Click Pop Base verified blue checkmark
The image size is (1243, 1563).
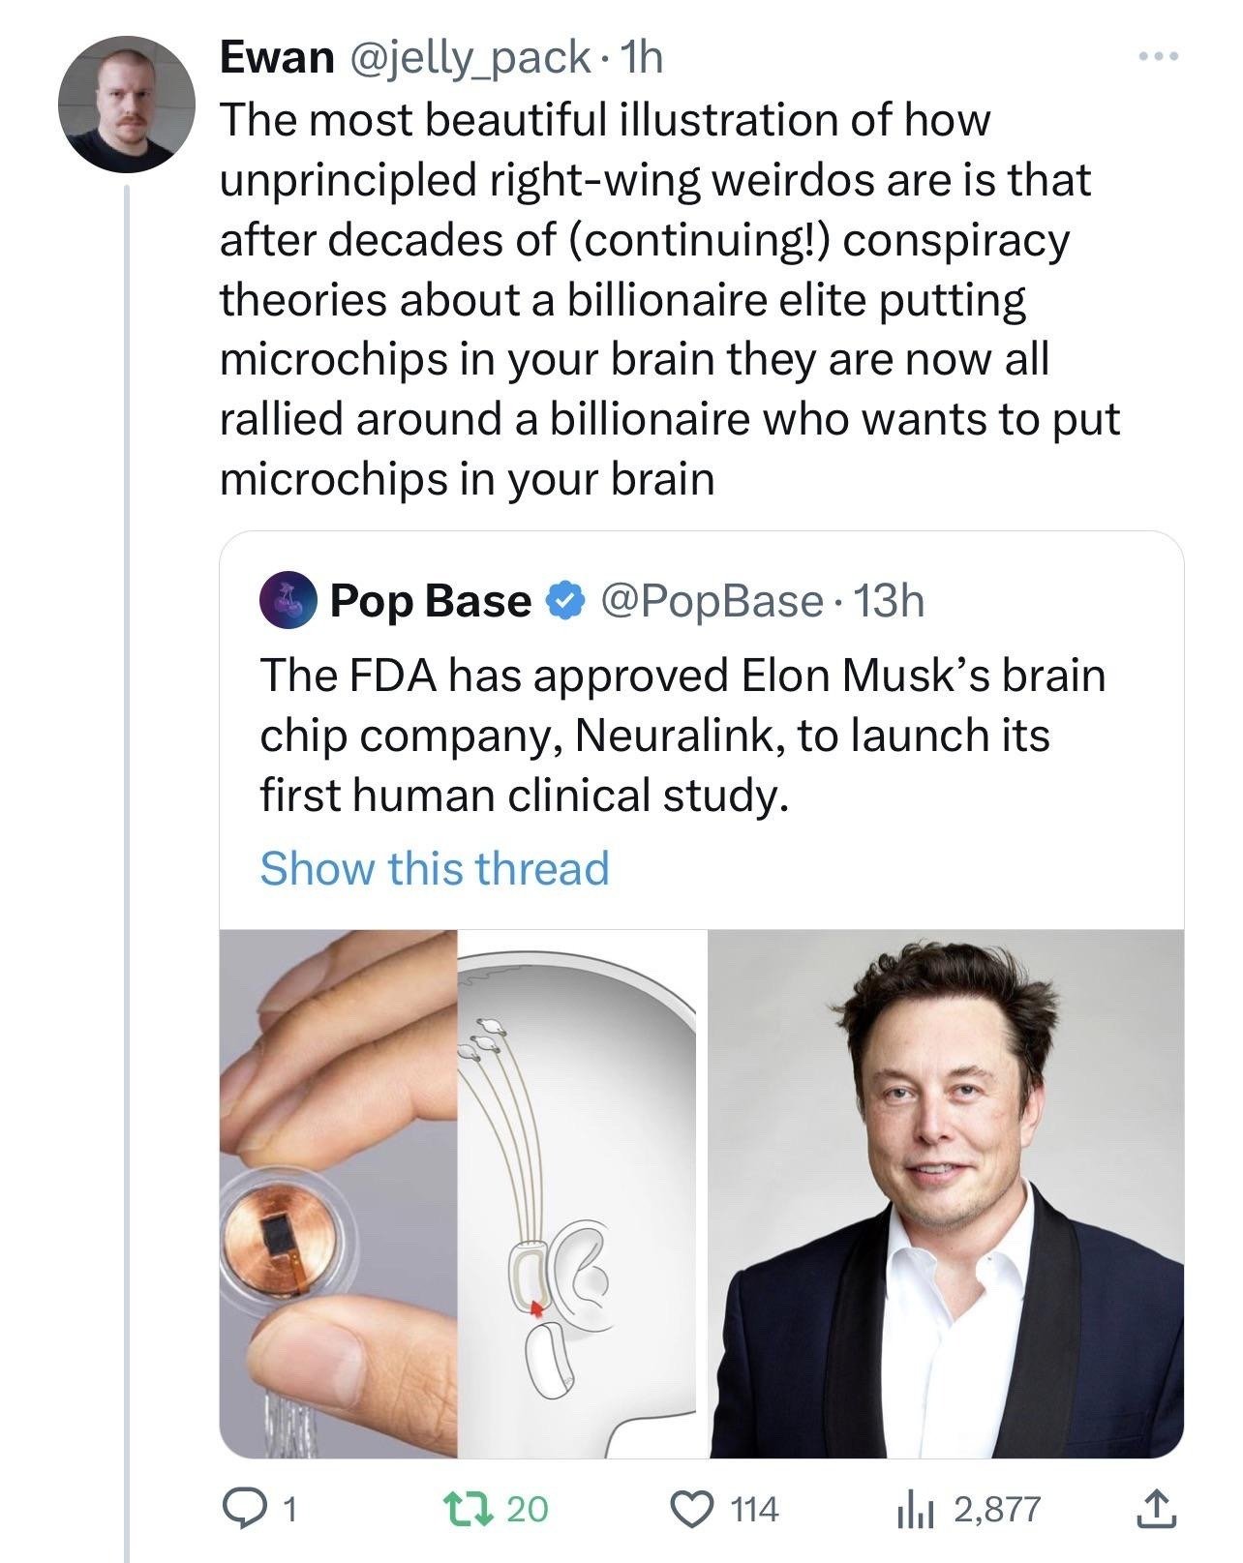tap(564, 601)
